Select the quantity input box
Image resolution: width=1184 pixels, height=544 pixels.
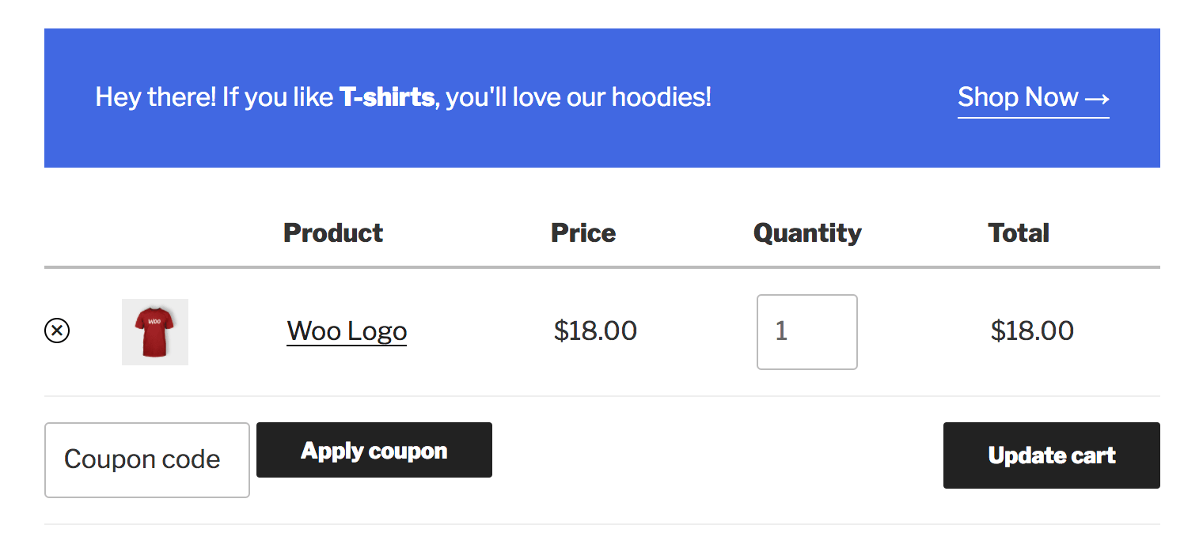click(806, 331)
